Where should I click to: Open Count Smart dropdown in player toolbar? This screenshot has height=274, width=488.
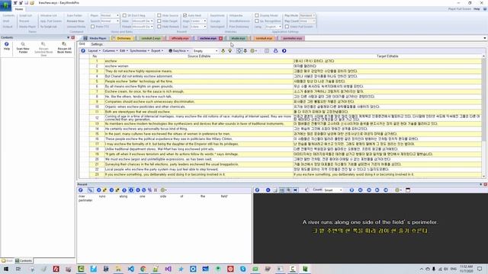[333, 190]
